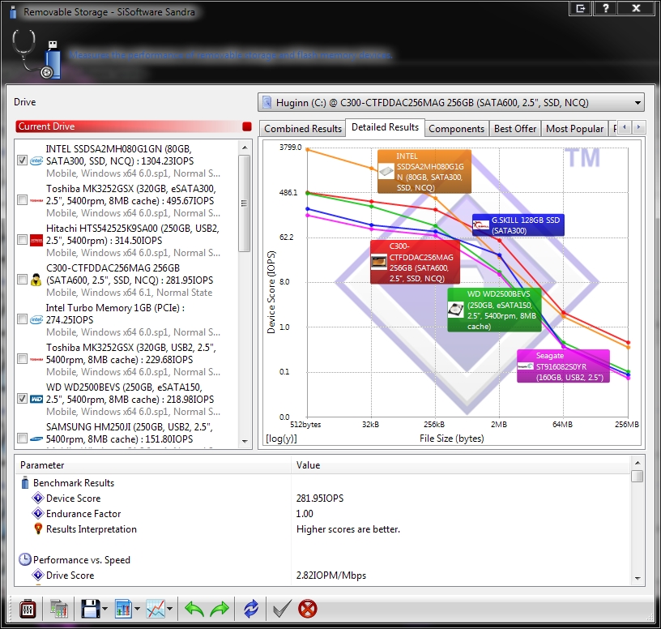The height and width of the screenshot is (629, 661).
Task: Open the Best Offer tab
Action: tap(514, 129)
